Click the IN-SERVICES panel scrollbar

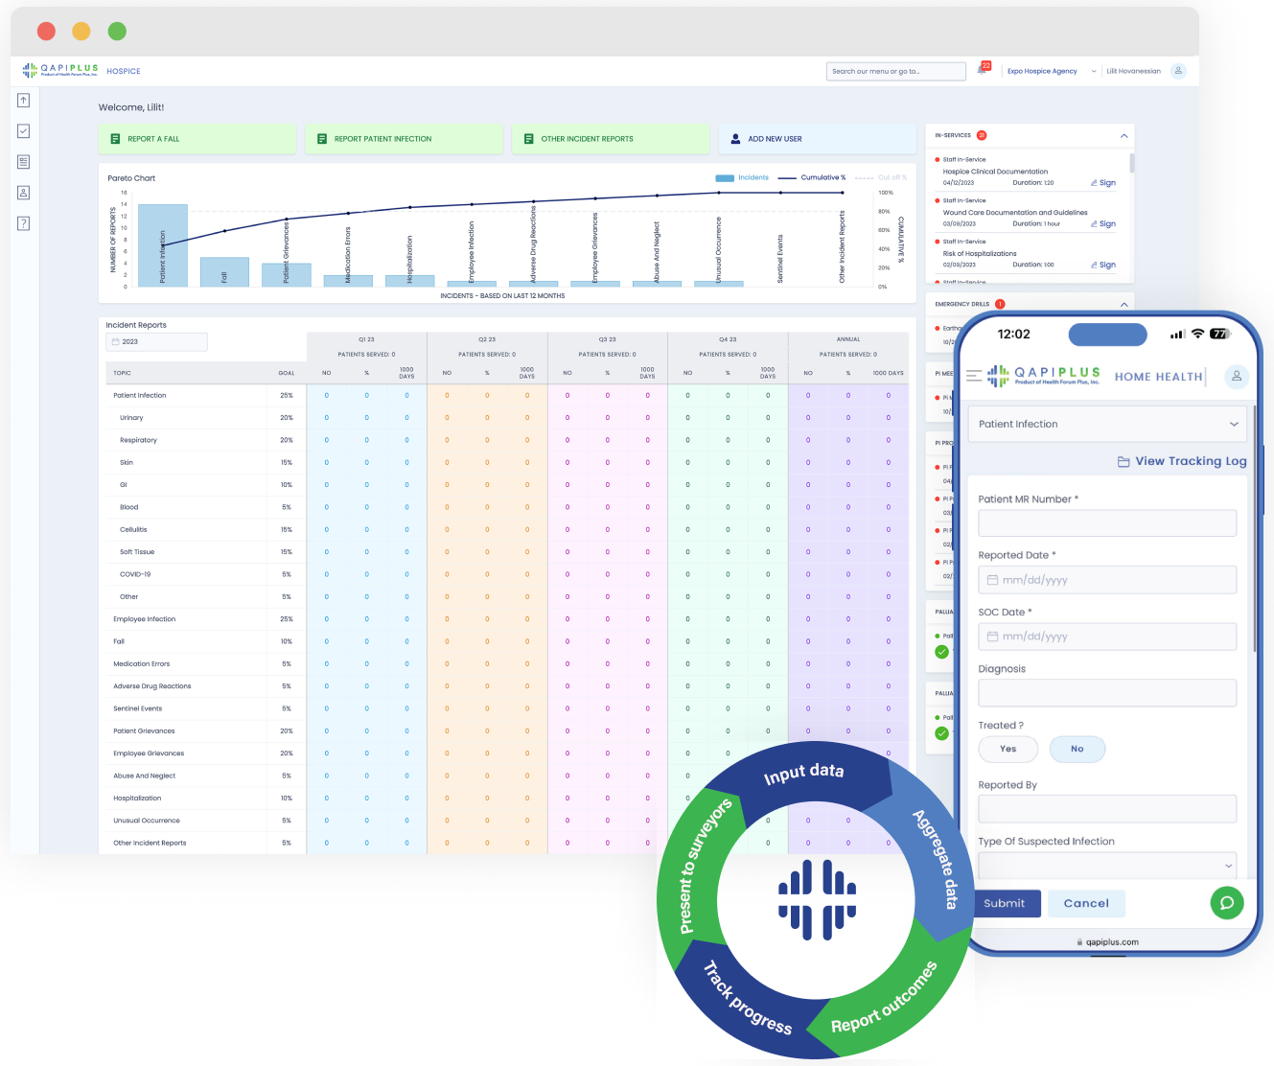[x=1132, y=163]
